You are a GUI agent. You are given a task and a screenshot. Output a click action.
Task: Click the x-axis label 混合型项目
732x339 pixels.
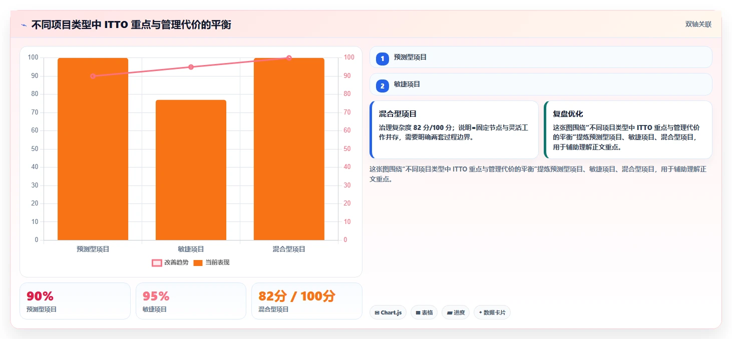[289, 249]
